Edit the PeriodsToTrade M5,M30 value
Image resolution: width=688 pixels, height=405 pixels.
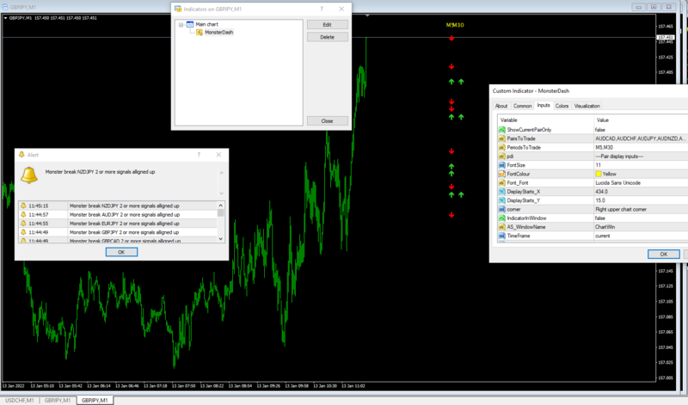(x=641, y=147)
